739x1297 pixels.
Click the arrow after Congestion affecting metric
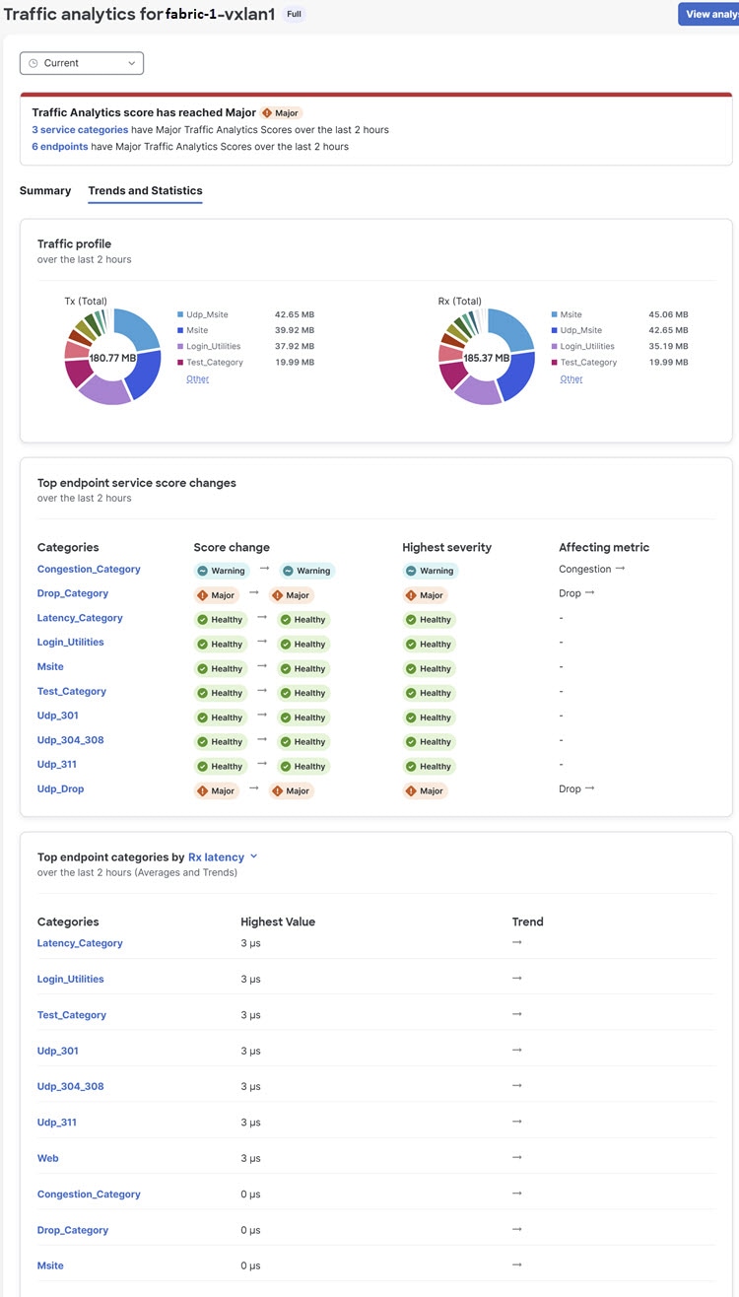tap(621, 569)
